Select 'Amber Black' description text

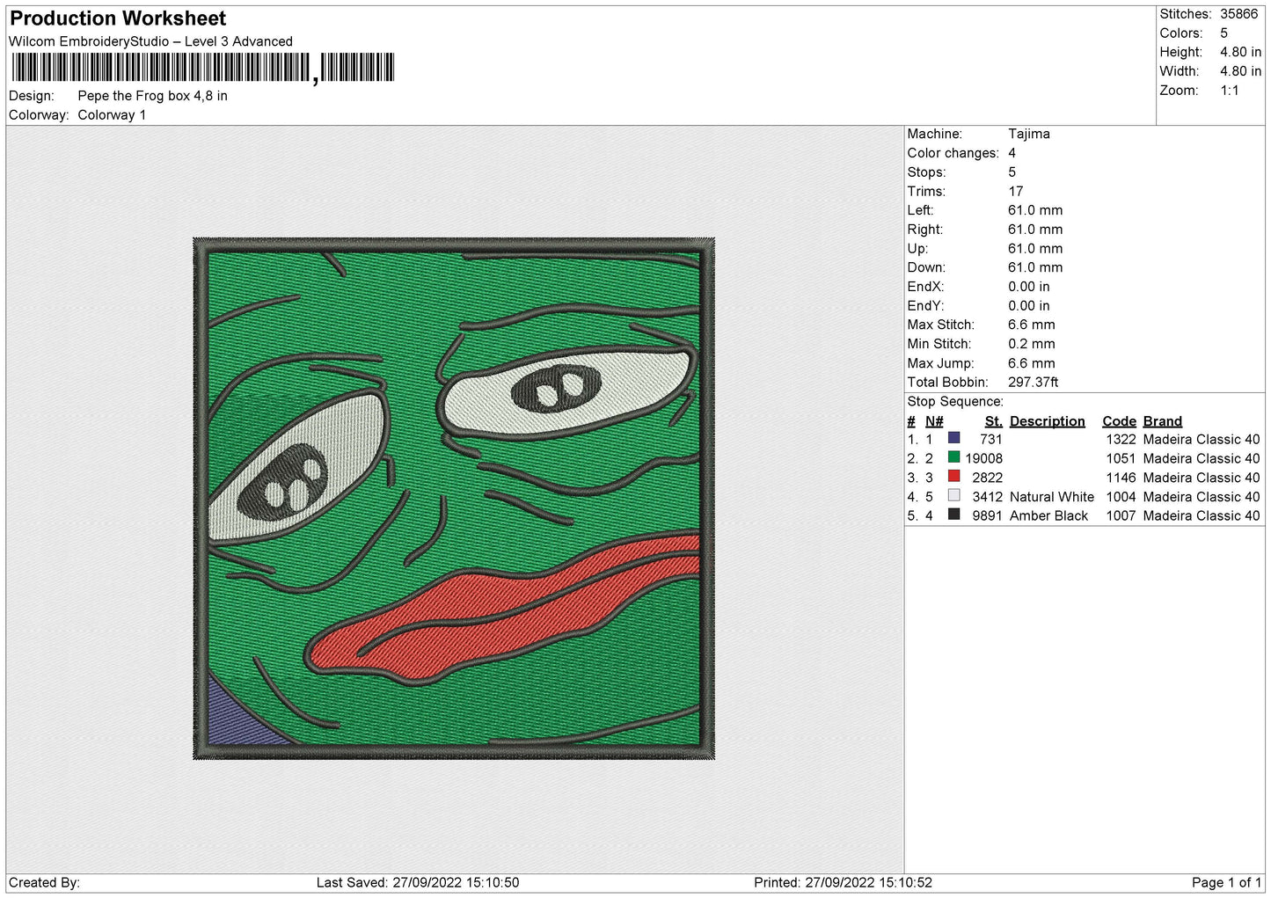(1048, 515)
